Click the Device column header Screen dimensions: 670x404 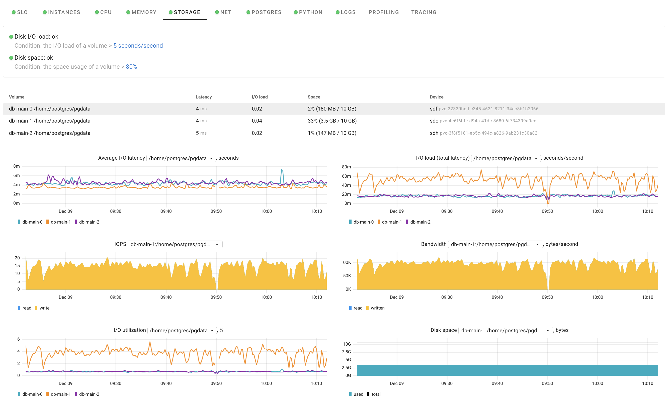(436, 97)
